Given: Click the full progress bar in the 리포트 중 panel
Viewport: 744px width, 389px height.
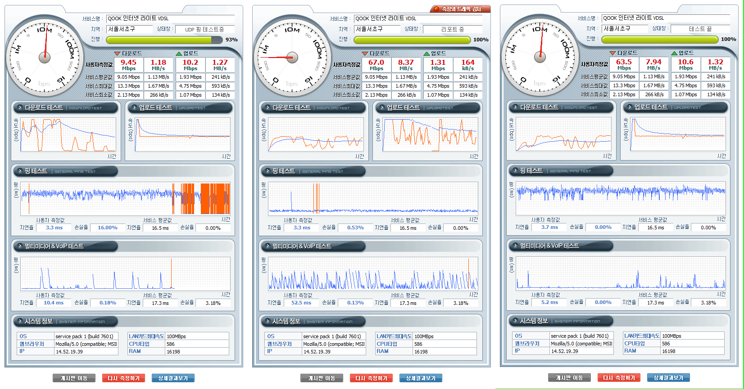Looking at the screenshot, I should tap(412, 40).
